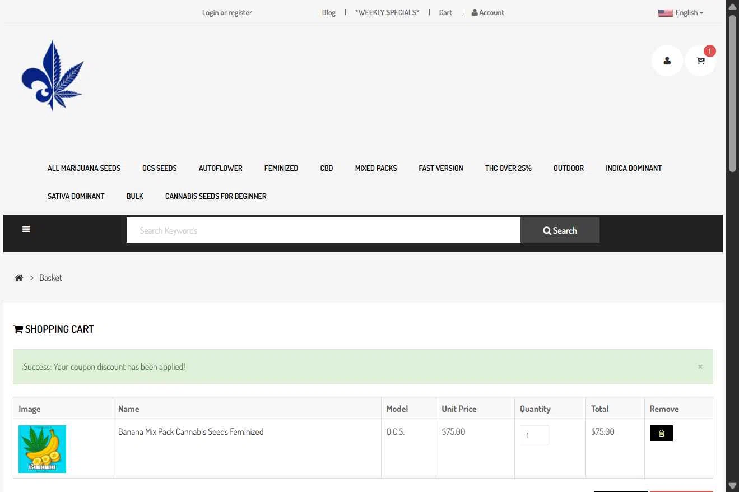Click the Search button
The height and width of the screenshot is (492, 739).
[560, 230]
